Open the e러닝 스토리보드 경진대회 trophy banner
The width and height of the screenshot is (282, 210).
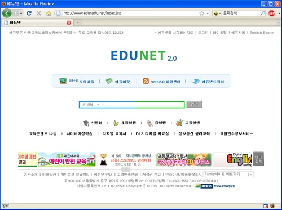click(x=125, y=159)
